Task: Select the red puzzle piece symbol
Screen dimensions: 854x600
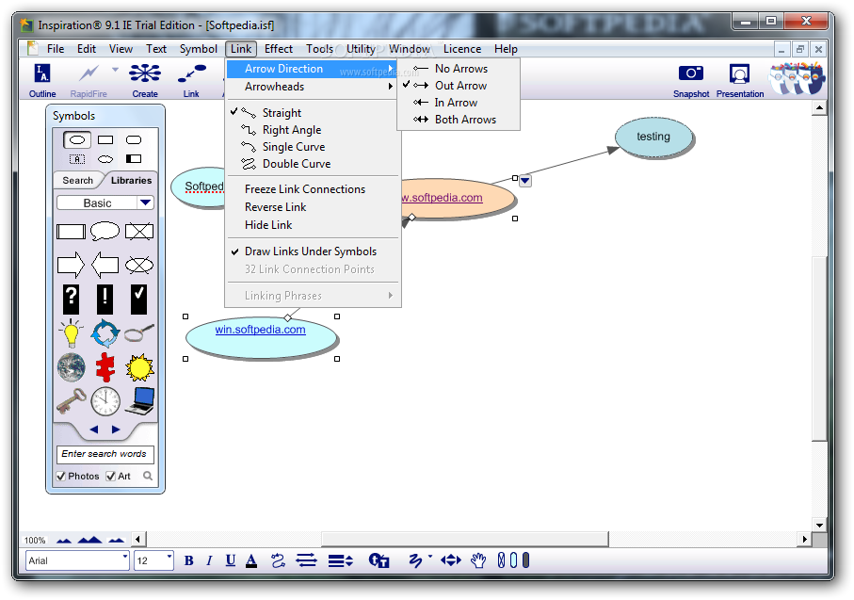Action: click(x=105, y=367)
